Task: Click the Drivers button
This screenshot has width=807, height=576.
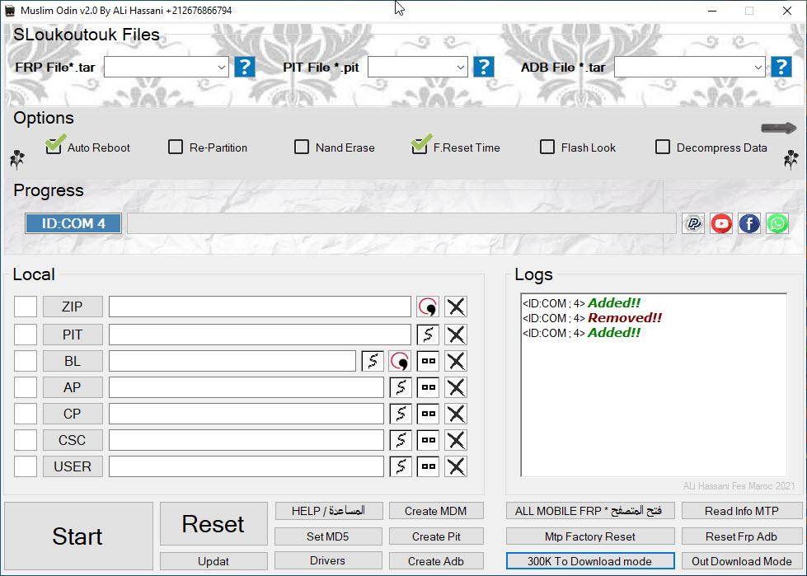Action: (x=328, y=560)
